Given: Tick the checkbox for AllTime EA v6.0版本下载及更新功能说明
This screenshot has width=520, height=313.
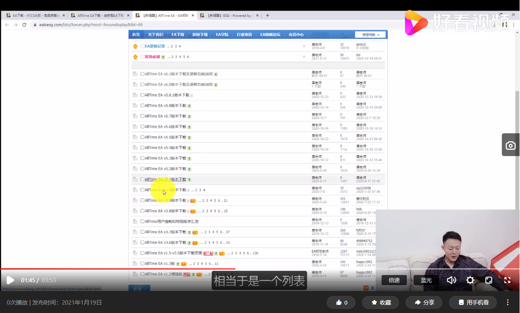Looking at the screenshot, I should pyautogui.click(x=142, y=84).
